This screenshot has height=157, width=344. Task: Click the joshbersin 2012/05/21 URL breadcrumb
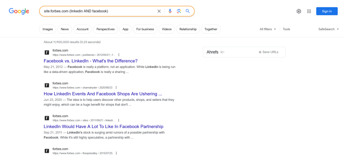(x=83, y=55)
